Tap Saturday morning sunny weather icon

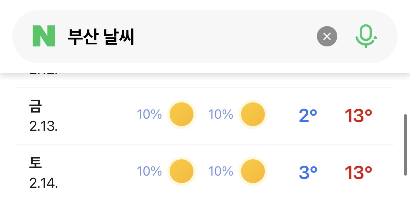182,171
